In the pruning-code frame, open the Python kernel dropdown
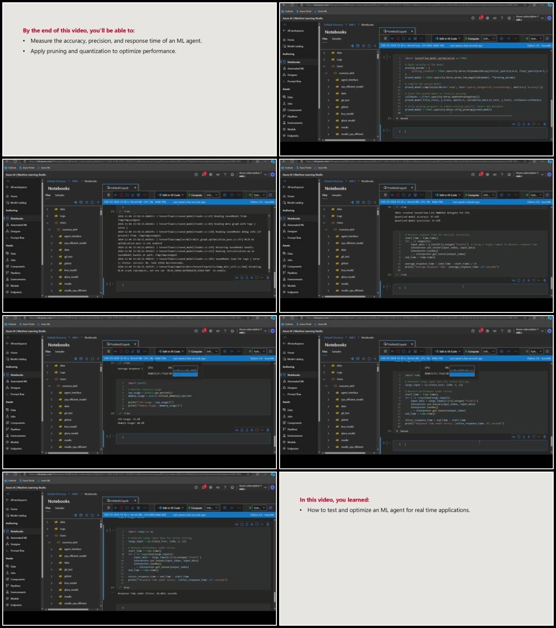556x628 pixels. (536, 38)
